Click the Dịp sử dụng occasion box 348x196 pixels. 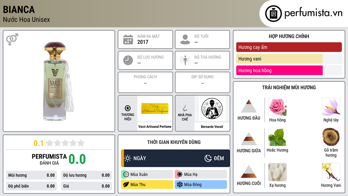pyautogui.click(x=203, y=82)
